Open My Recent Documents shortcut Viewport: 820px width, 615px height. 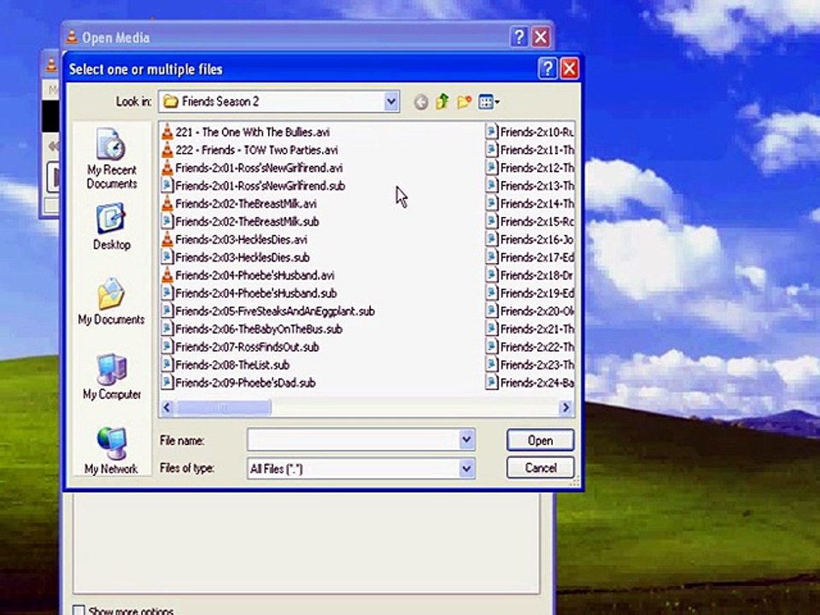111,159
